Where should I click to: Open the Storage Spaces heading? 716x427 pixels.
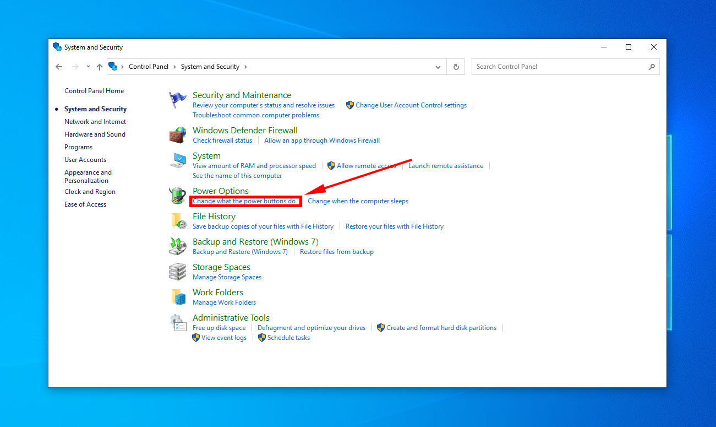221,267
